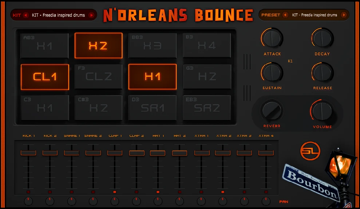Viewport: 360px width, 209px height.
Task: Trigger the X4 pad labeled B3
Action: point(207,45)
